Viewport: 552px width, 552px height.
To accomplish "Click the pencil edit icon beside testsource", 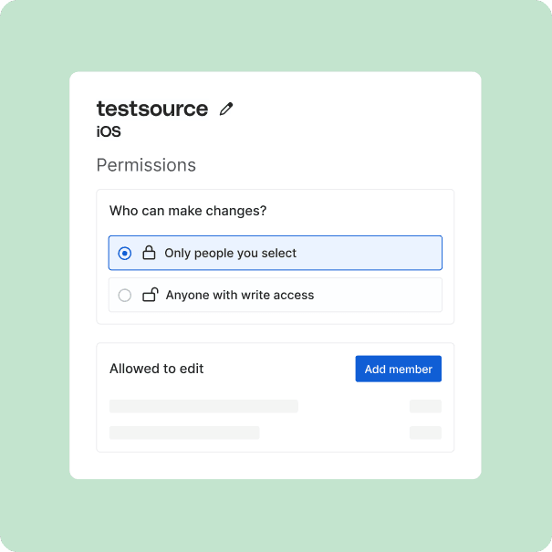I will coord(226,109).
